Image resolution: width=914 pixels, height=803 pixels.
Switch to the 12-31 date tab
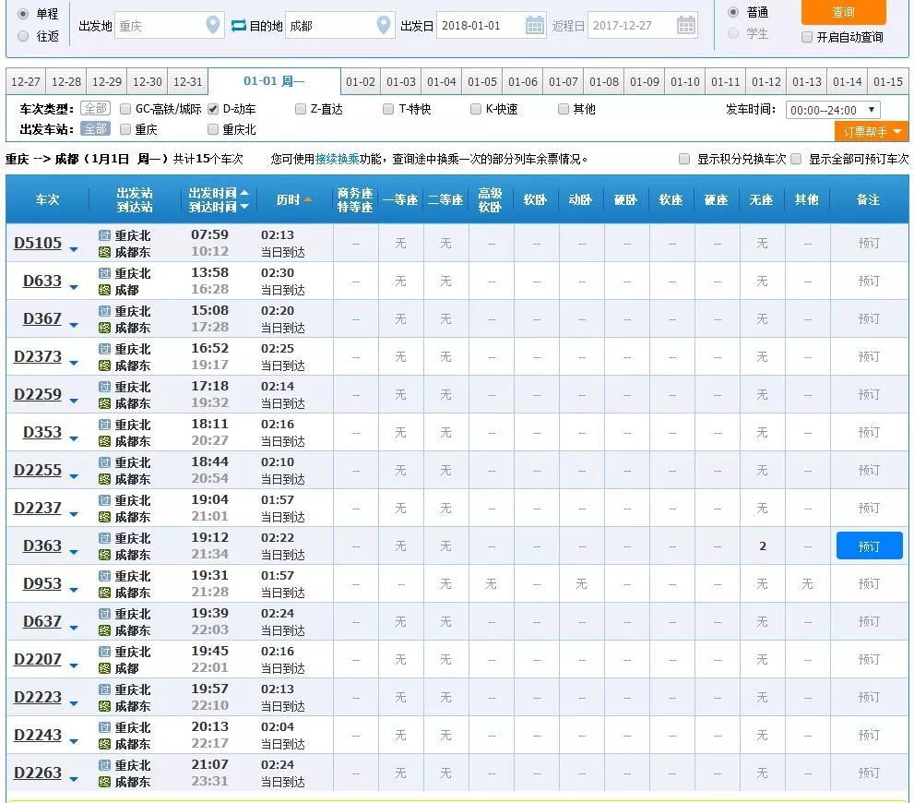pyautogui.click(x=187, y=81)
